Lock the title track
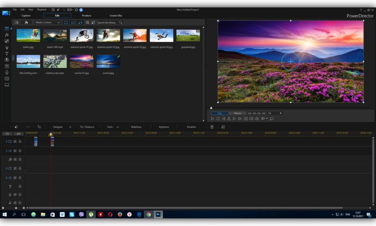The image size is (376, 226). pyautogui.click(x=20, y=186)
